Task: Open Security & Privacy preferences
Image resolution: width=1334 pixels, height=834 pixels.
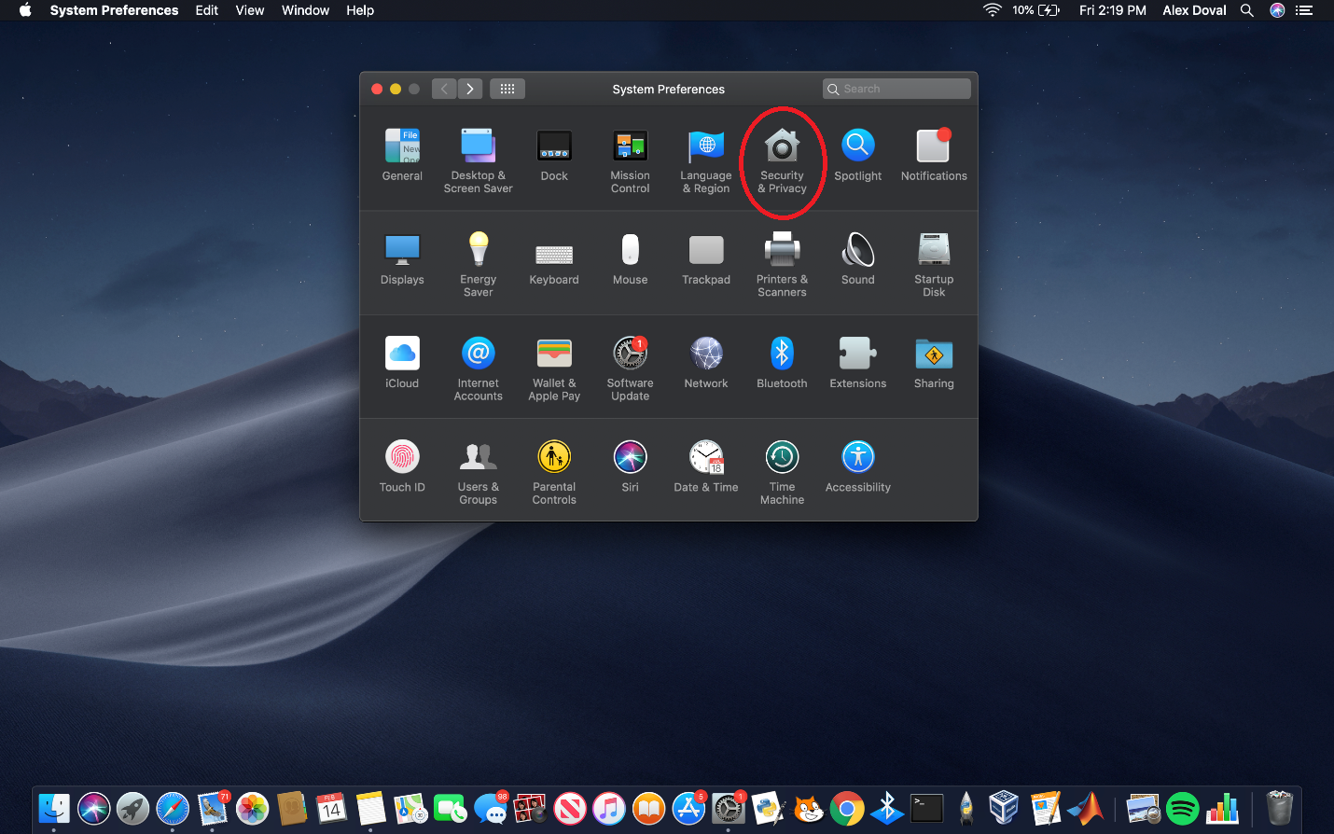Action: pos(782,160)
